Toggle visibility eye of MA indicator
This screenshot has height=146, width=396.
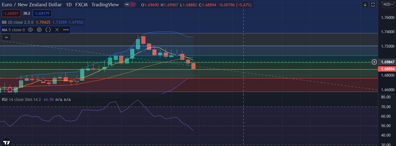pos(30,30)
